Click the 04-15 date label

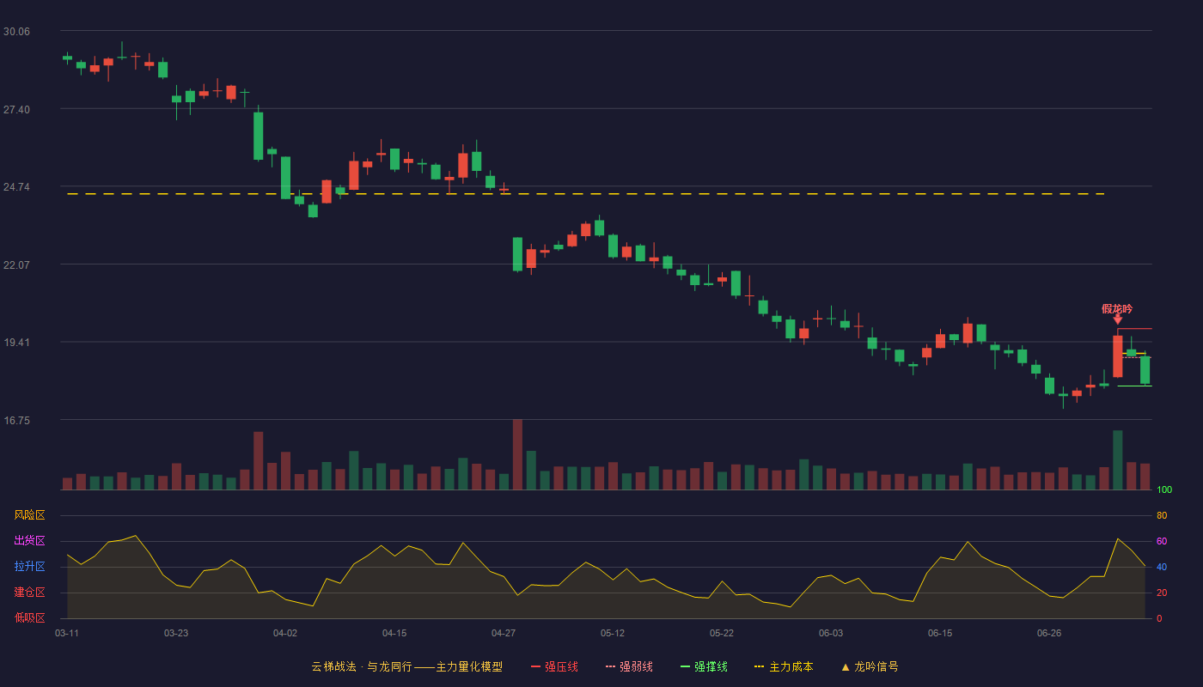point(394,633)
